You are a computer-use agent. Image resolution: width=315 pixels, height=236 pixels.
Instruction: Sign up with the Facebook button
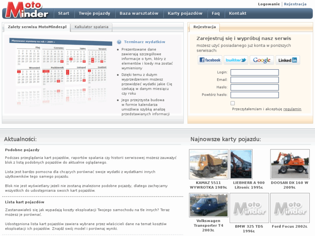(x=210, y=60)
